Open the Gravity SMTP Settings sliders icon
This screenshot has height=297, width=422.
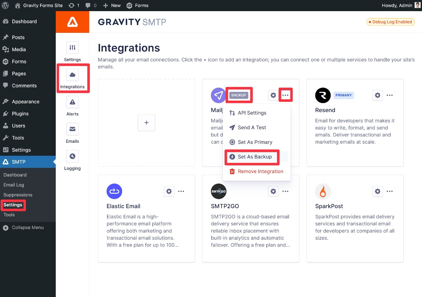[72, 48]
